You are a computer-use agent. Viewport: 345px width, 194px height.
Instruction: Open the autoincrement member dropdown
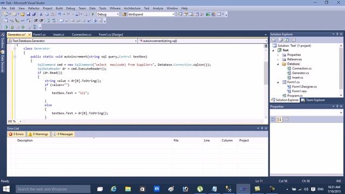[x=266, y=41]
